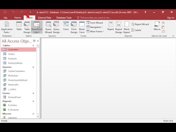Click the Visual Basic icon beside Macro
The width and height of the screenshot is (176, 132).
pyautogui.click(x=163, y=32)
